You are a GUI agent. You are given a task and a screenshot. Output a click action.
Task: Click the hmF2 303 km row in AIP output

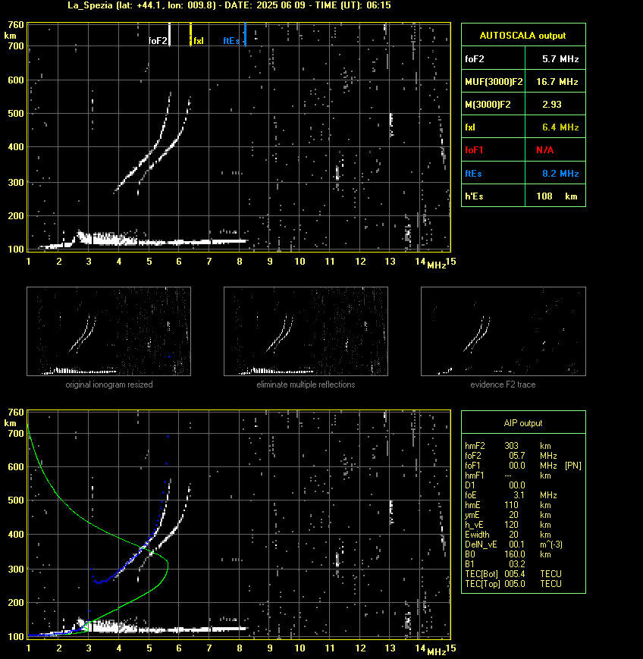[508, 446]
